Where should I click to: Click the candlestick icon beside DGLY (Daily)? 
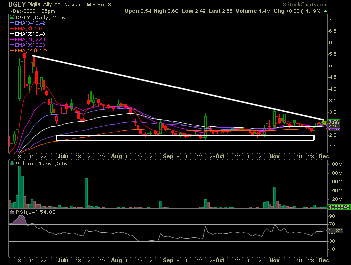pyautogui.click(x=12, y=17)
